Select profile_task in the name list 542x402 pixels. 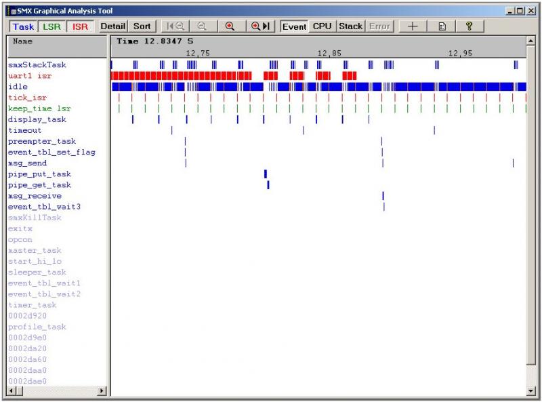click(x=37, y=327)
